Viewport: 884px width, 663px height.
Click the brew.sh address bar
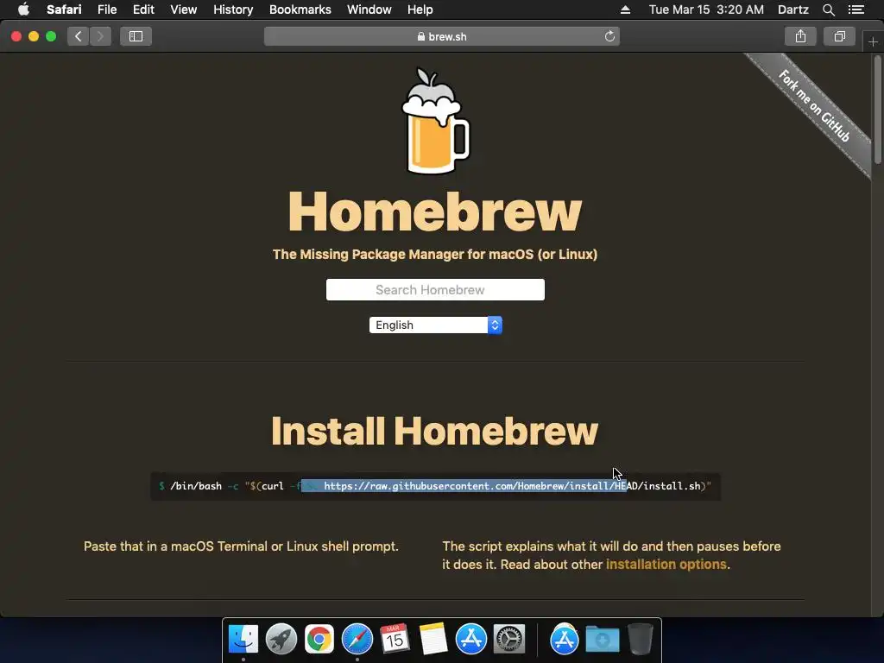441,36
